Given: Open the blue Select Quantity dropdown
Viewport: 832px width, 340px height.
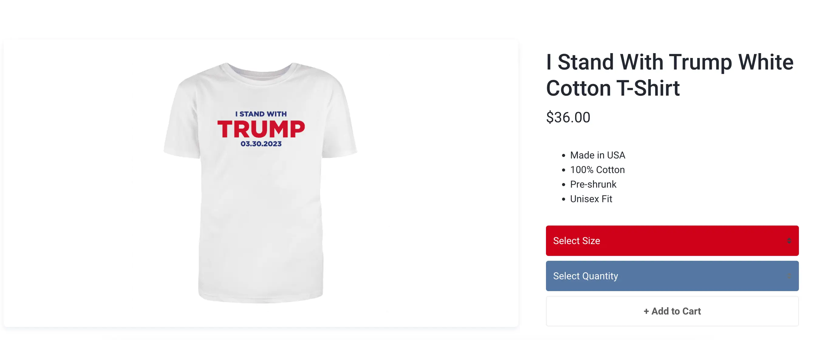Looking at the screenshot, I should 672,276.
